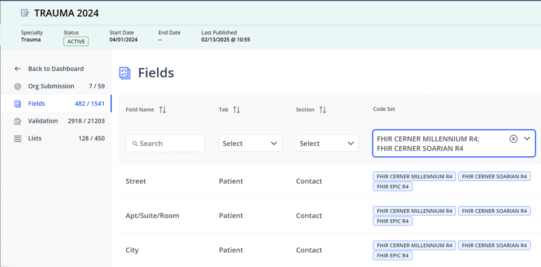Click FHIR EPIC R4 tag in Street row
This screenshot has width=541, height=267.
pyautogui.click(x=392, y=187)
